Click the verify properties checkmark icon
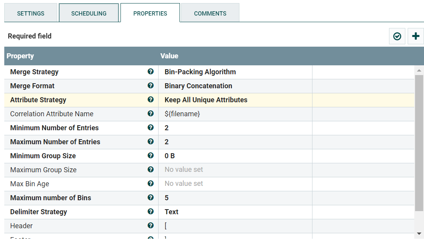 click(x=397, y=36)
